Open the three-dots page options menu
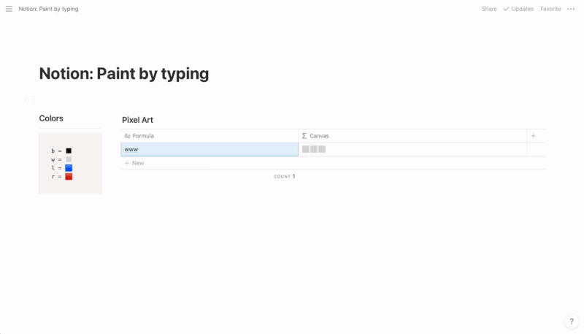584x334 pixels. pos(571,9)
